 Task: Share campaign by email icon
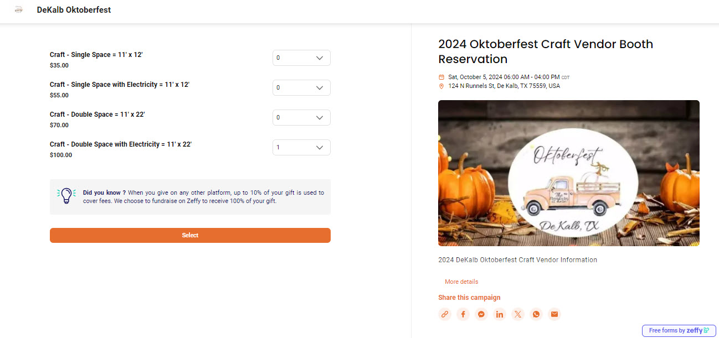click(554, 314)
